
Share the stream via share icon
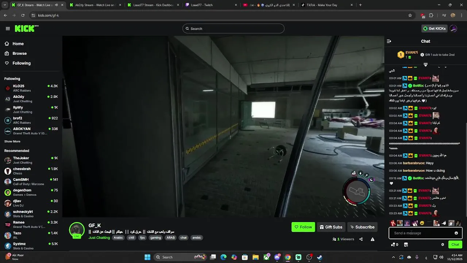361,239
